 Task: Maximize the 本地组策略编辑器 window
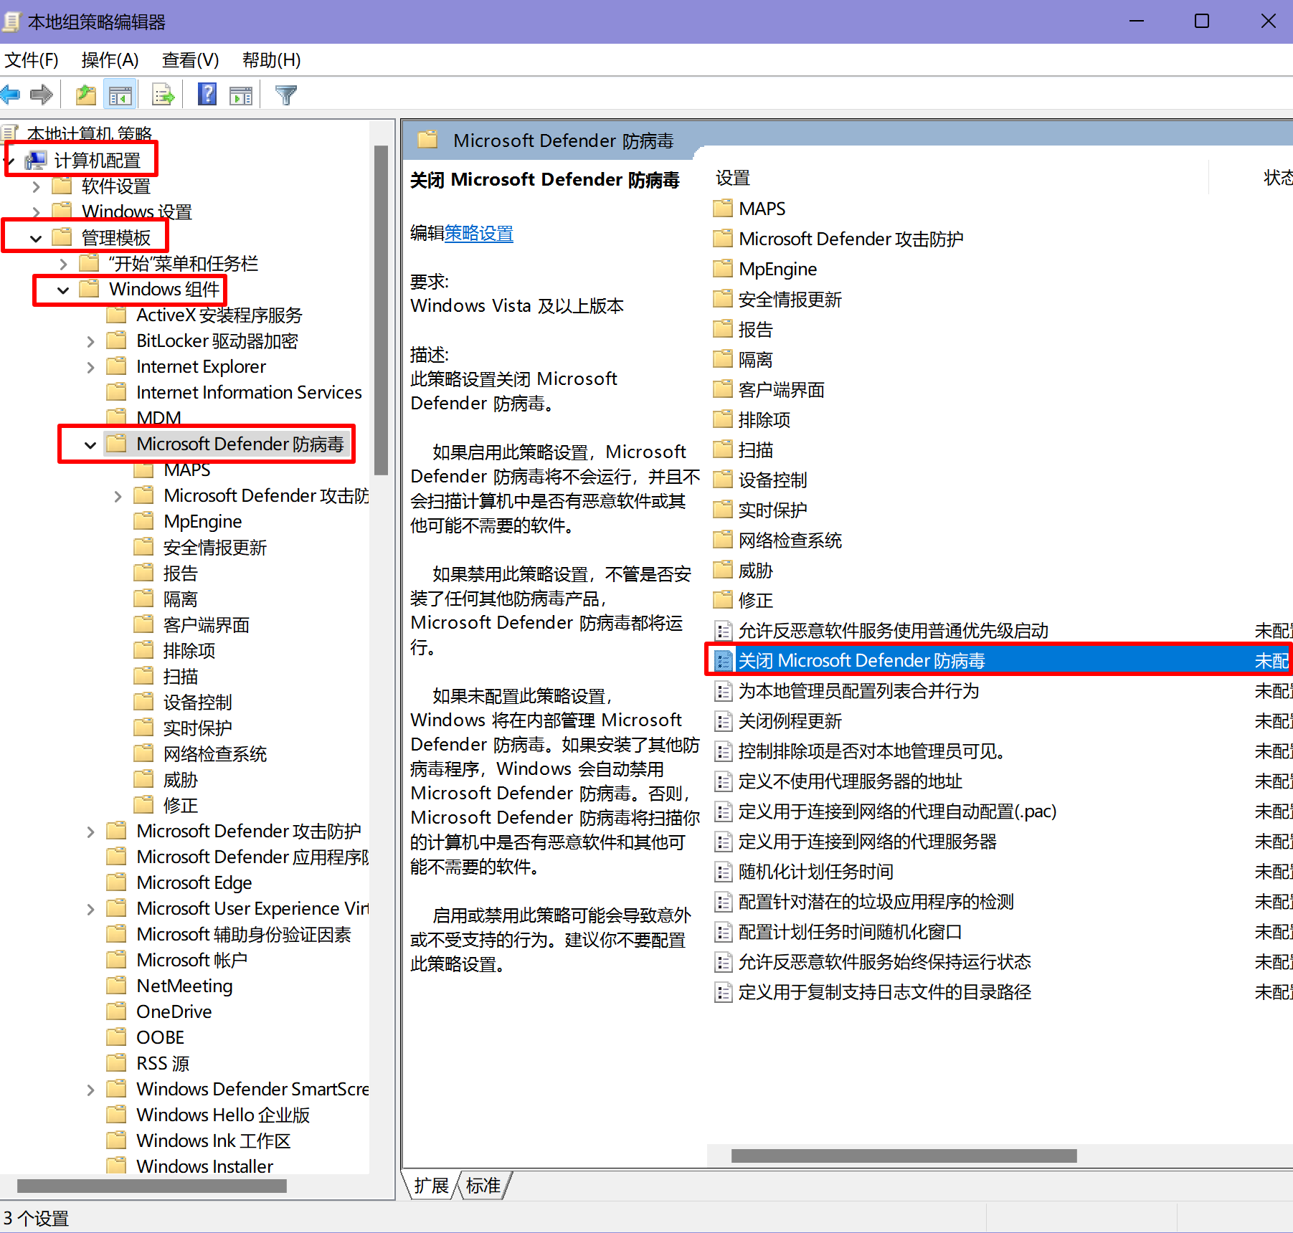pyautogui.click(x=1202, y=22)
